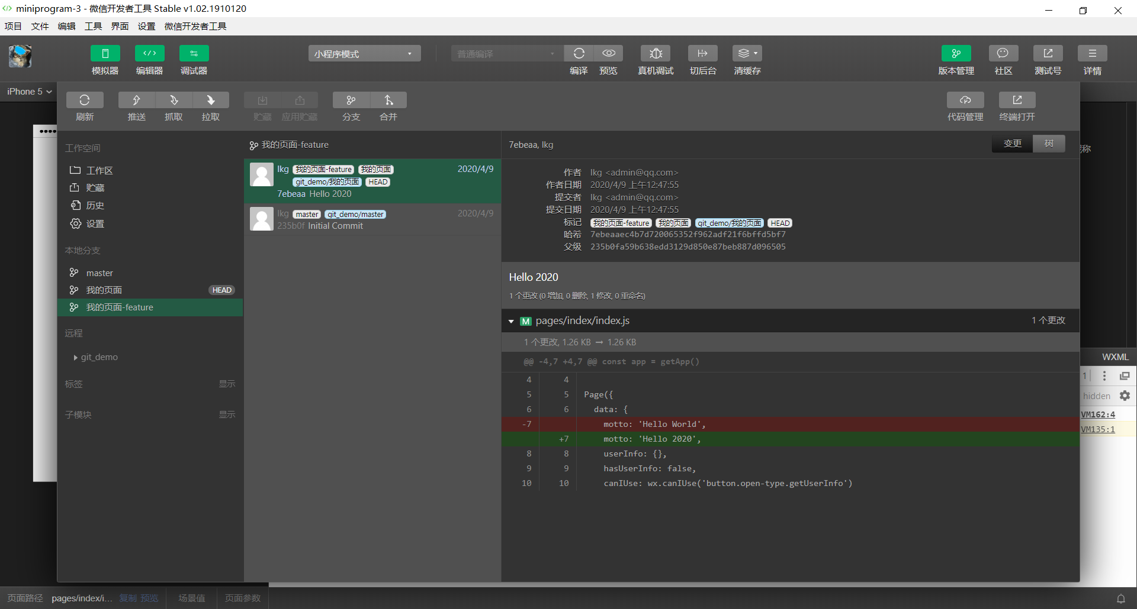Select the 我的页面-feature branch
Image resolution: width=1137 pixels, height=609 pixels.
coord(150,307)
